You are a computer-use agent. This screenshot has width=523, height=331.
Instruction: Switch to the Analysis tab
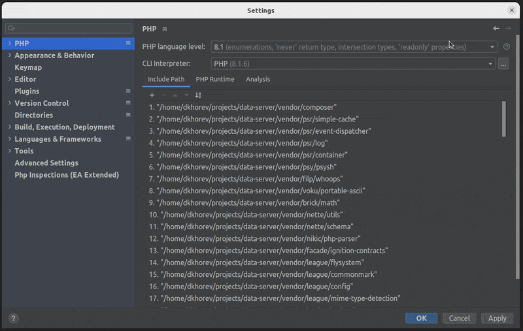(x=258, y=79)
